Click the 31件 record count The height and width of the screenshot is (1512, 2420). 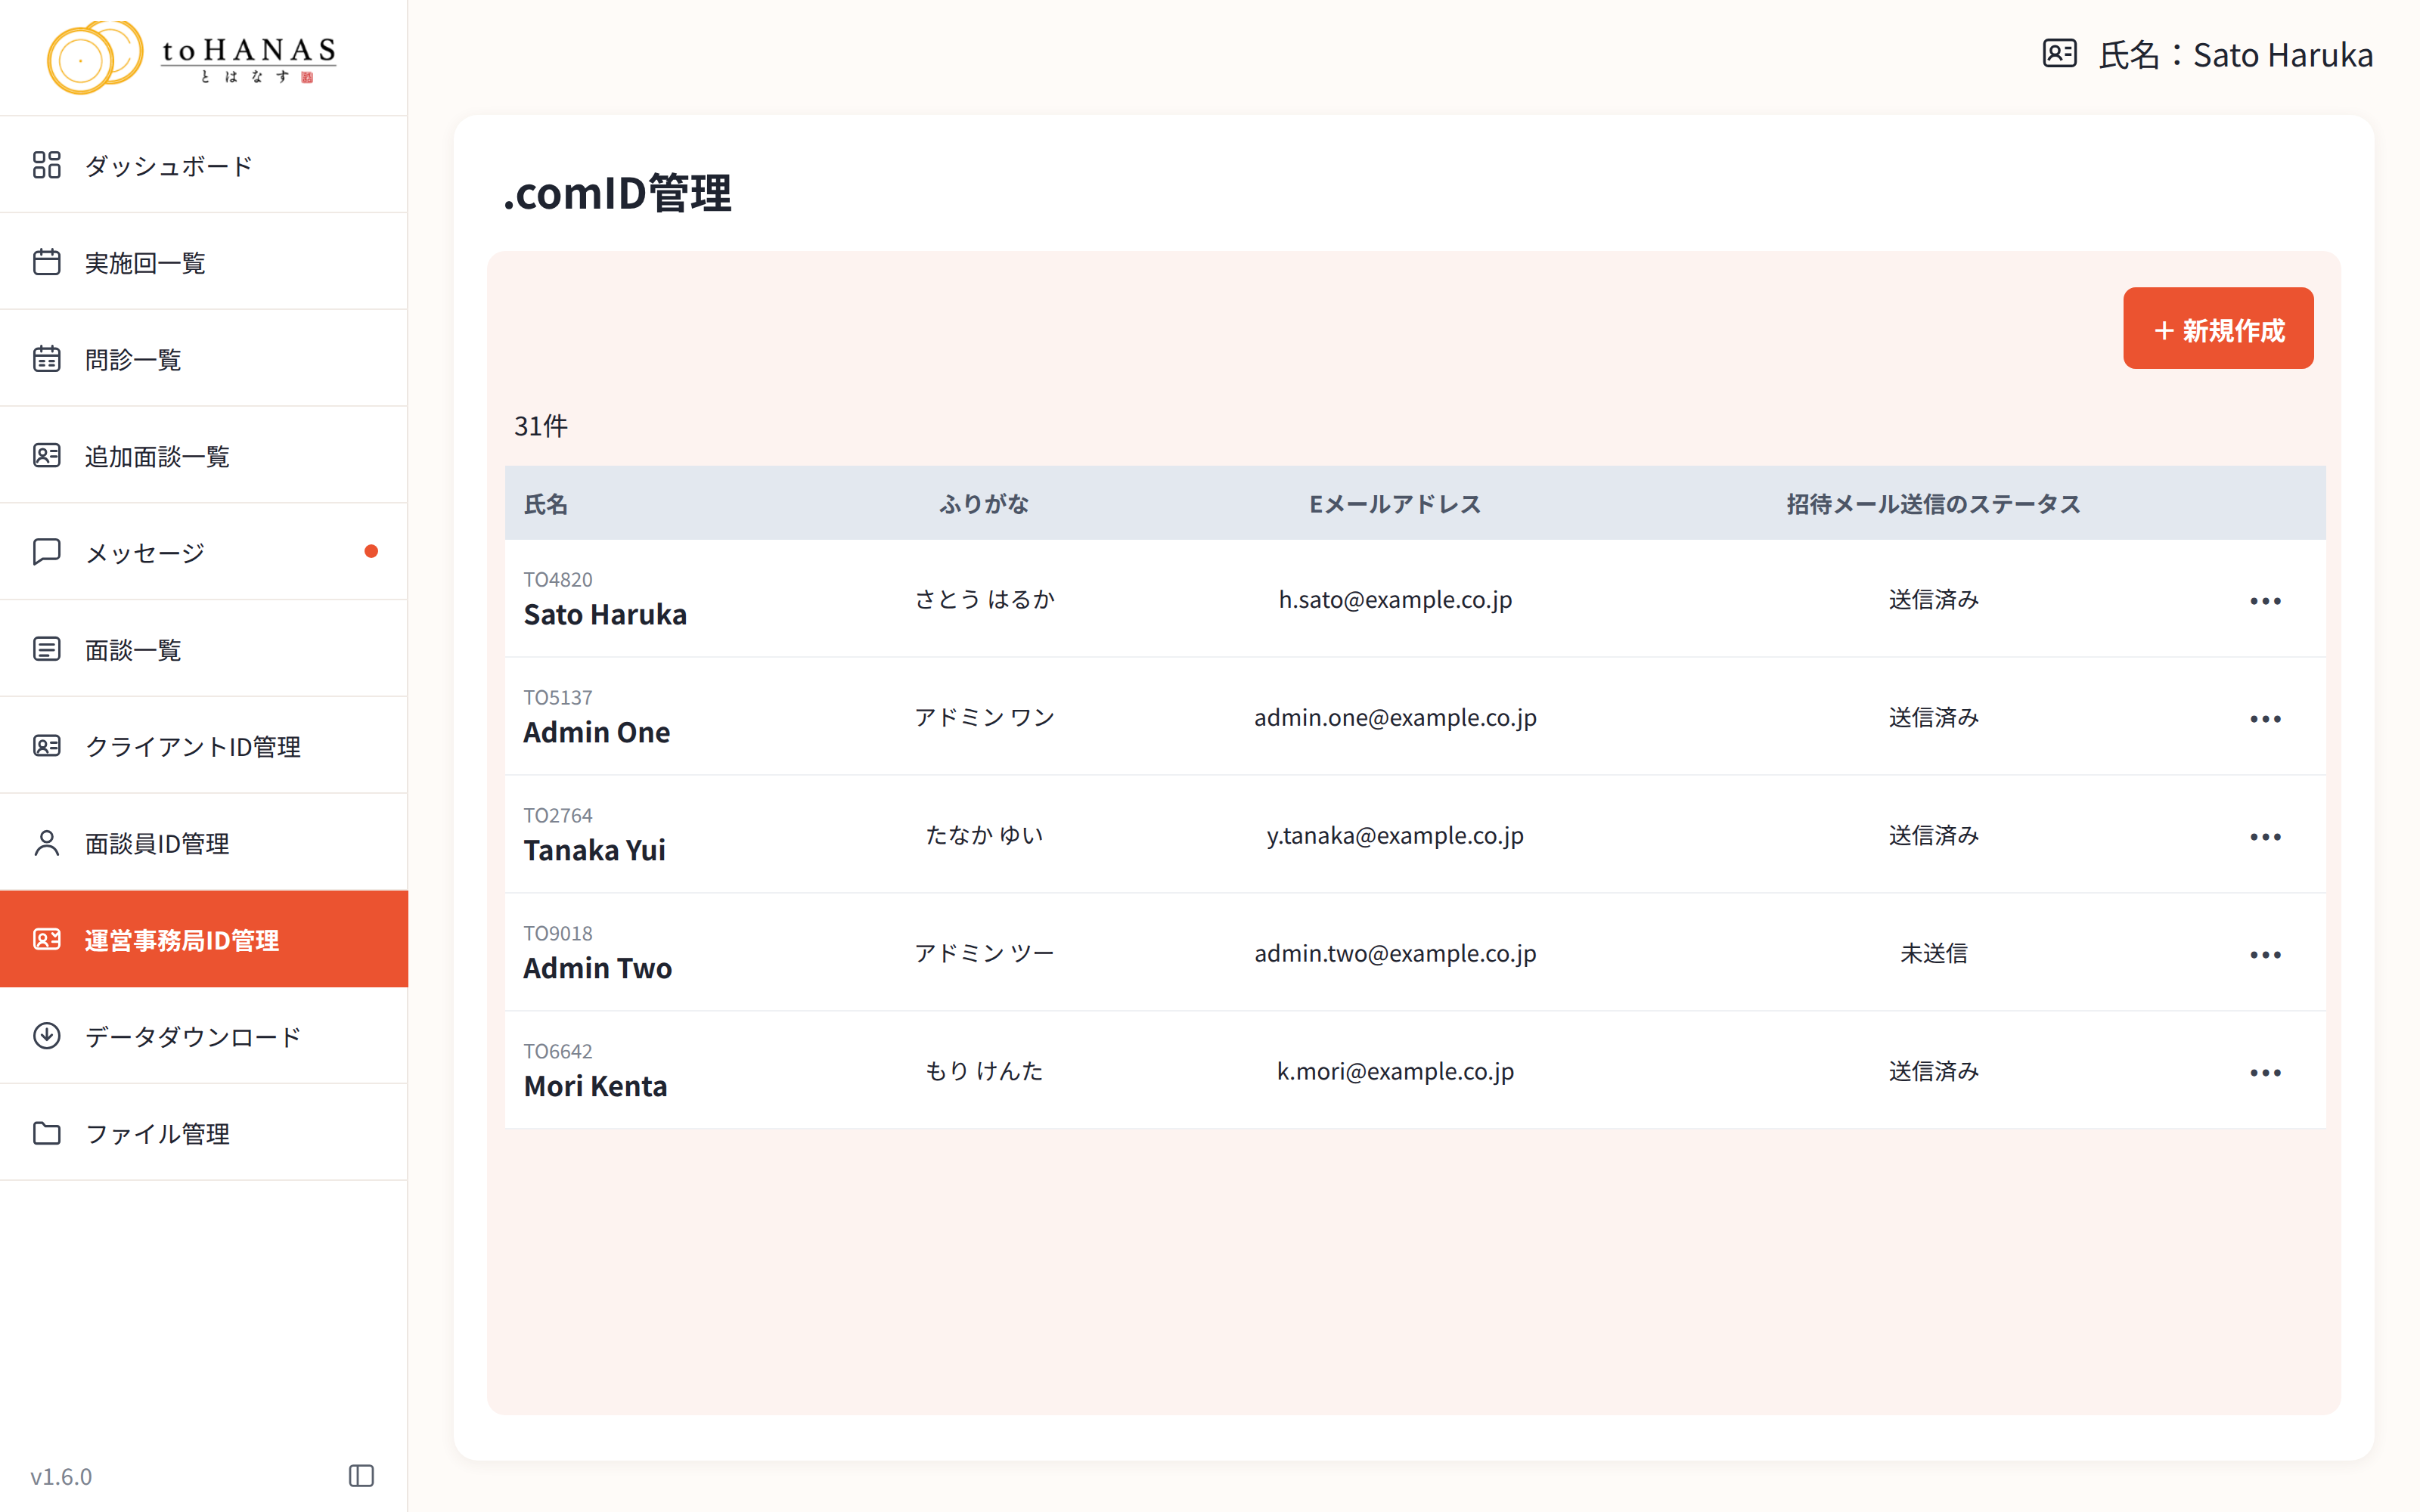[541, 426]
